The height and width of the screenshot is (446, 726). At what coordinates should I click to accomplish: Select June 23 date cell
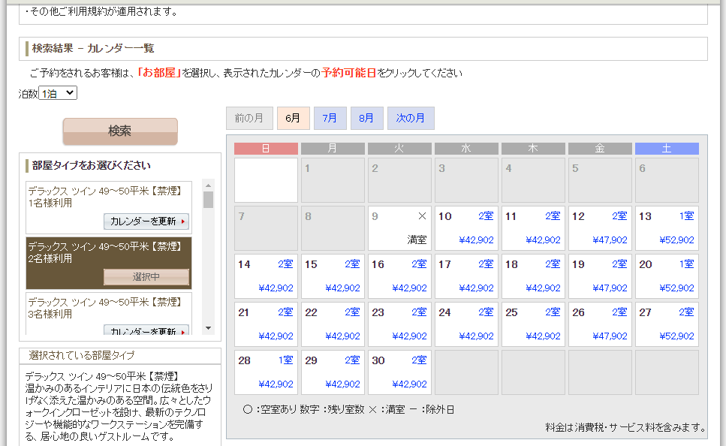coord(399,324)
